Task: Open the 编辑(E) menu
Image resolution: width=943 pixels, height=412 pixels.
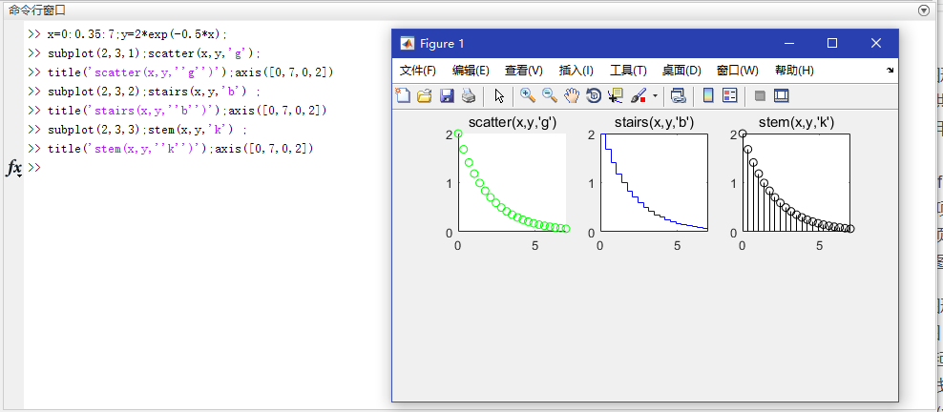Action: pyautogui.click(x=471, y=71)
